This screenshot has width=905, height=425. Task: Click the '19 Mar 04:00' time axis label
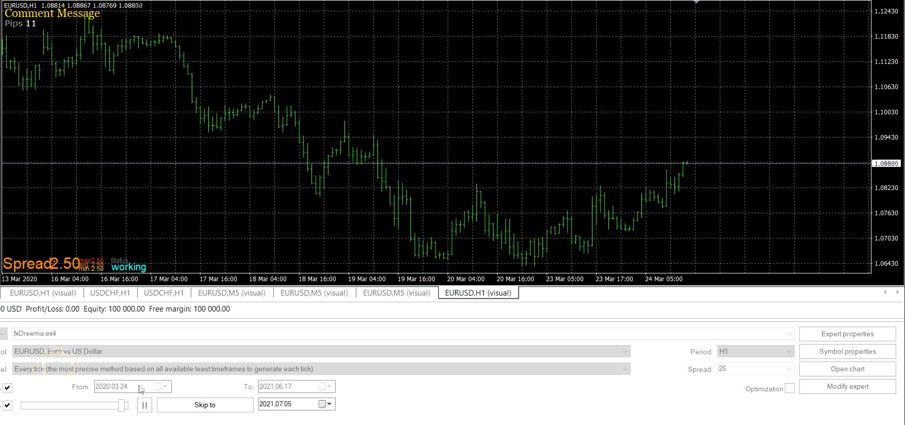click(367, 279)
